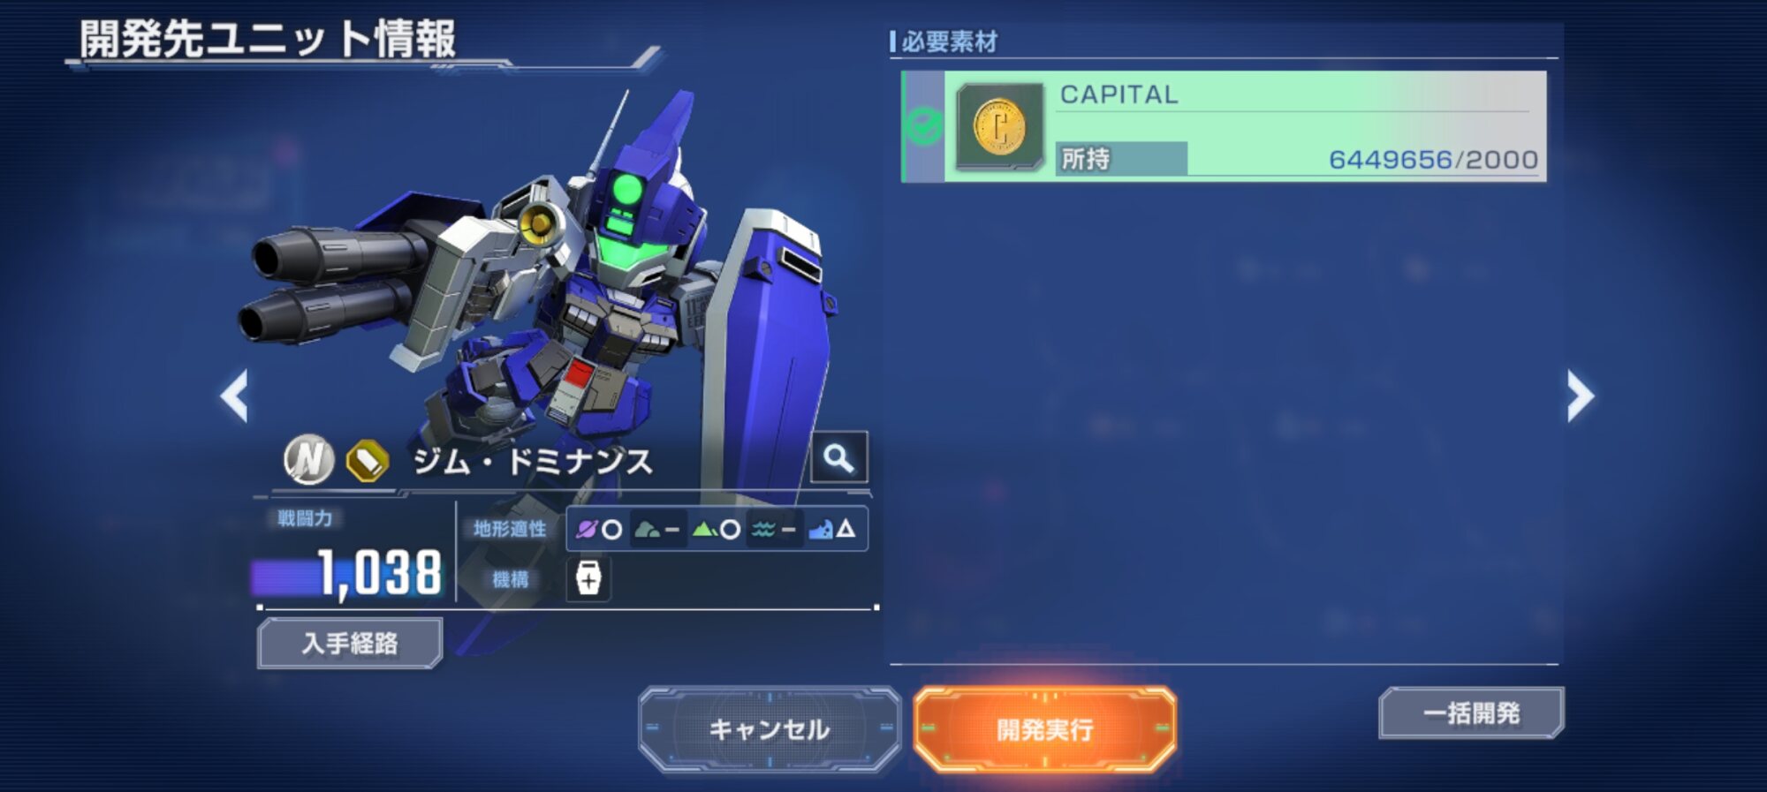This screenshot has height=792, width=1767.
Task: Click the magnifying glass unit detail icon
Action: click(838, 457)
